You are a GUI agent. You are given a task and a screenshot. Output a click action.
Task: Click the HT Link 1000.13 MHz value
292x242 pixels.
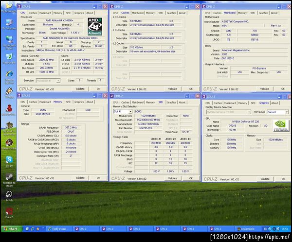click(46, 72)
